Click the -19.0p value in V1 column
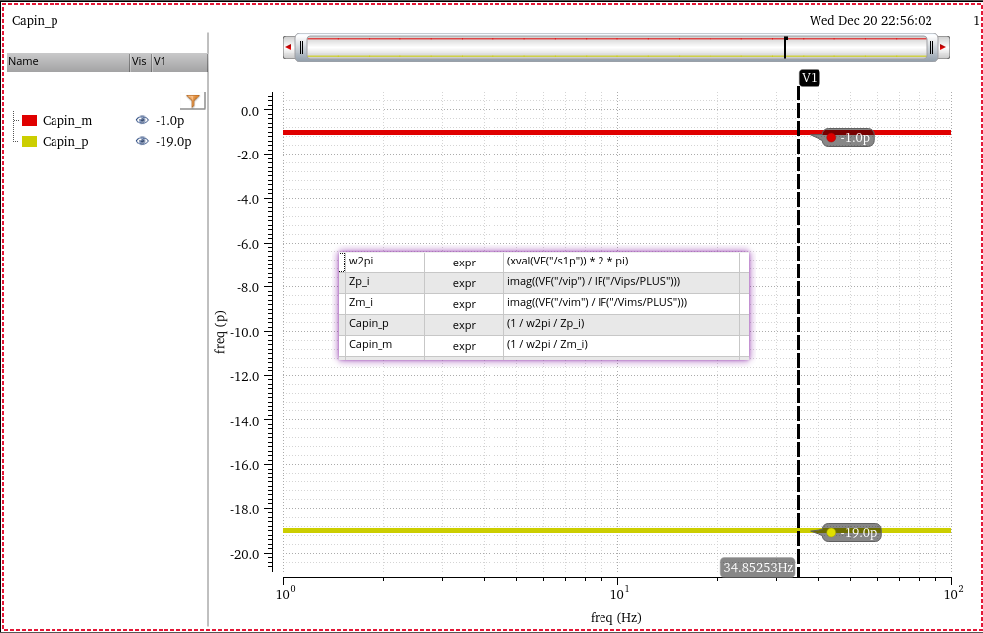Viewport: 983px width, 633px height. tap(173, 141)
